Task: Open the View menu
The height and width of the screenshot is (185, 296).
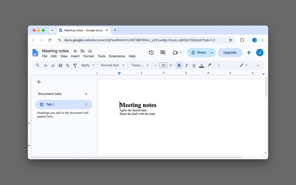Action: tap(64, 56)
